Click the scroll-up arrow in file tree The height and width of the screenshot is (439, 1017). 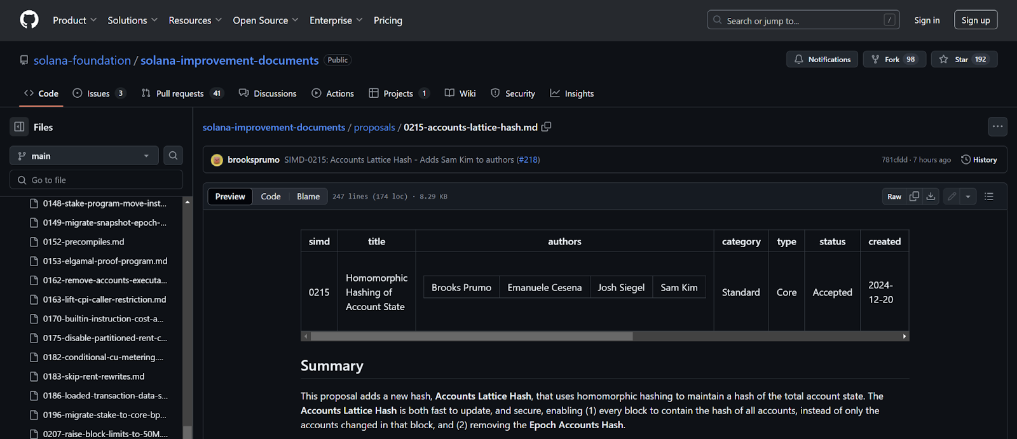pyautogui.click(x=188, y=202)
